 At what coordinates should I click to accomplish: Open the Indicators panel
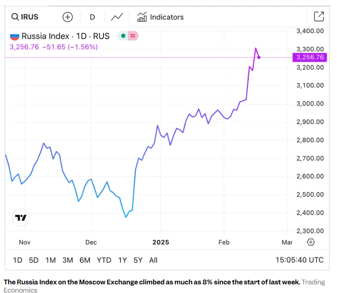coord(161,17)
